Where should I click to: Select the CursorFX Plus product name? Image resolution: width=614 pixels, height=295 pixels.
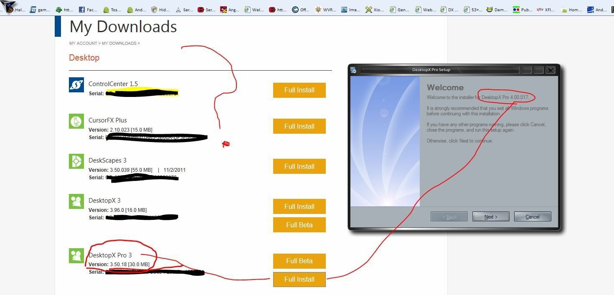[108, 120]
